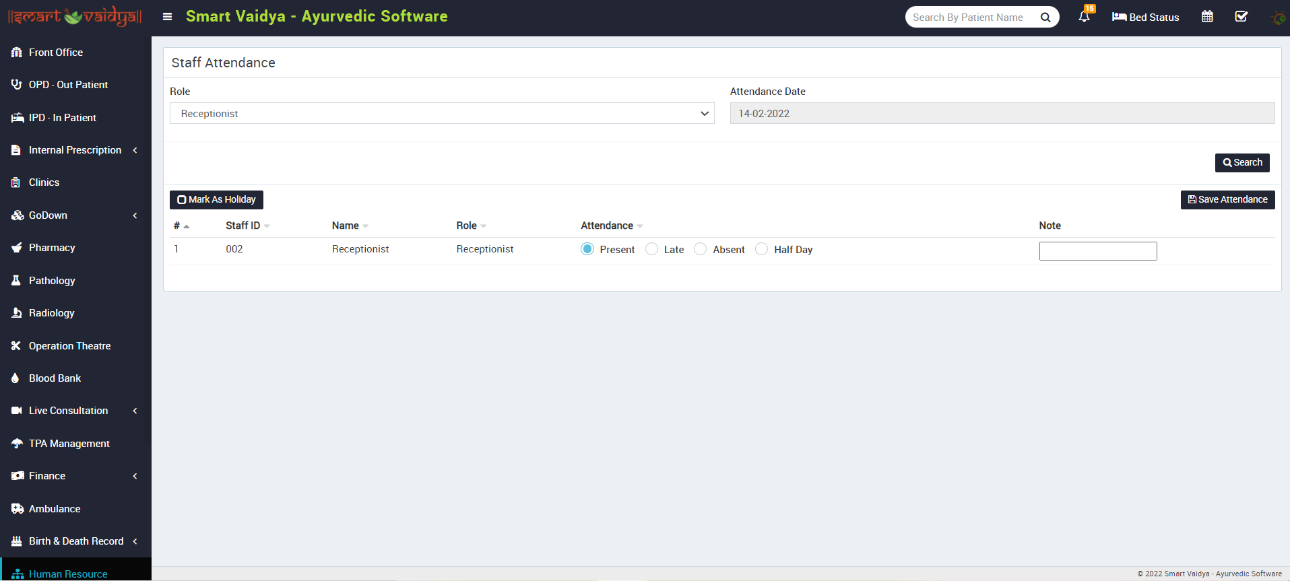The width and height of the screenshot is (1290, 581).
Task: Click the Save Attendance button
Action: (1227, 200)
